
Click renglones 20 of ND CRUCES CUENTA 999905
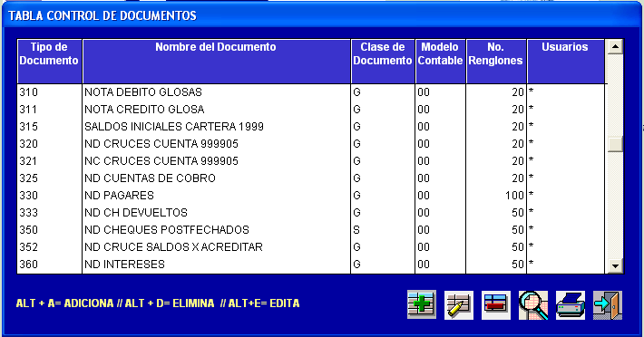pyautogui.click(x=496, y=144)
